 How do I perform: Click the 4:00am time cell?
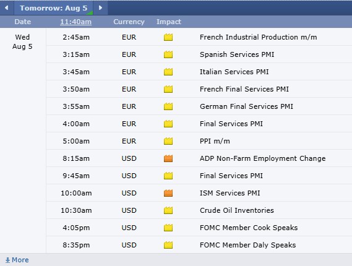(x=76, y=124)
